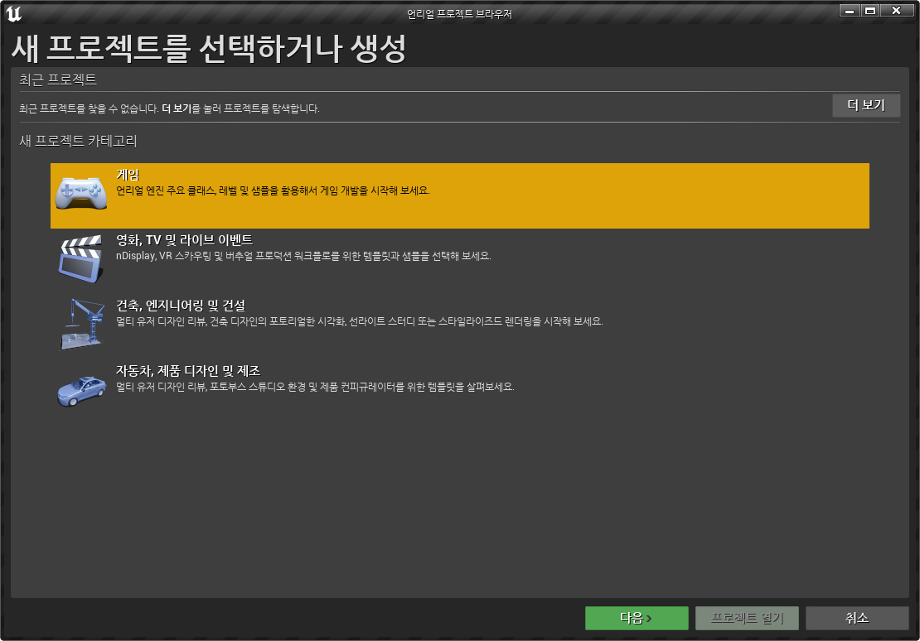The image size is (920, 641).
Task: Click the 멀티 유저 디자인 리뷰, 건축 디자인의 description
Action: (x=359, y=321)
